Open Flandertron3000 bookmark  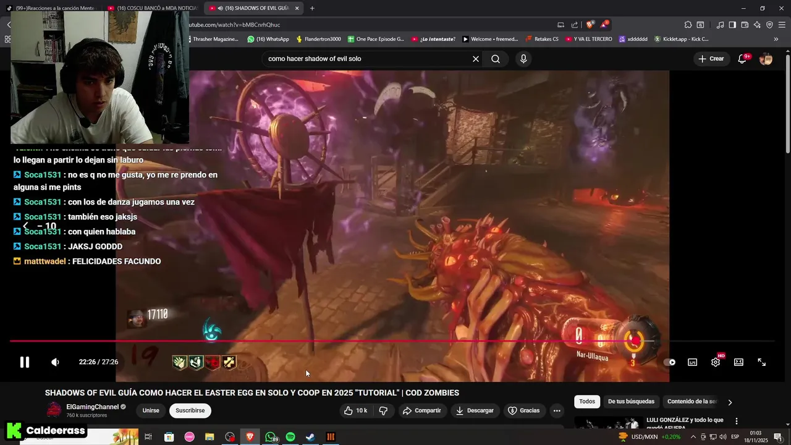click(x=318, y=39)
